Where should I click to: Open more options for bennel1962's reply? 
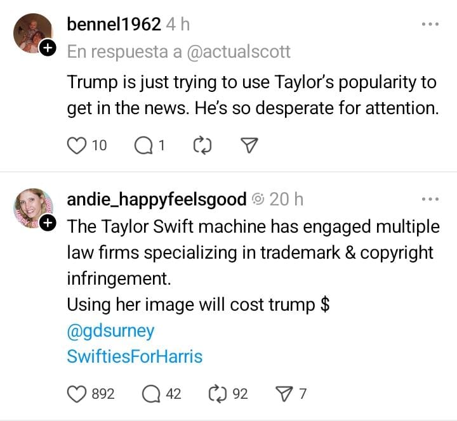(x=430, y=24)
